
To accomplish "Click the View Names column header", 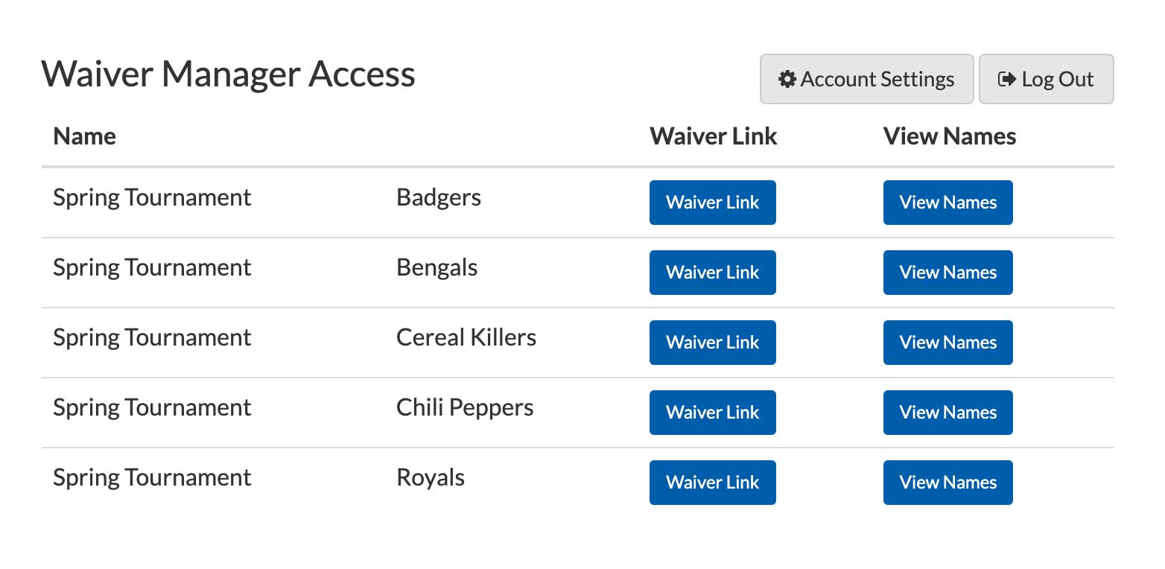I will [949, 136].
